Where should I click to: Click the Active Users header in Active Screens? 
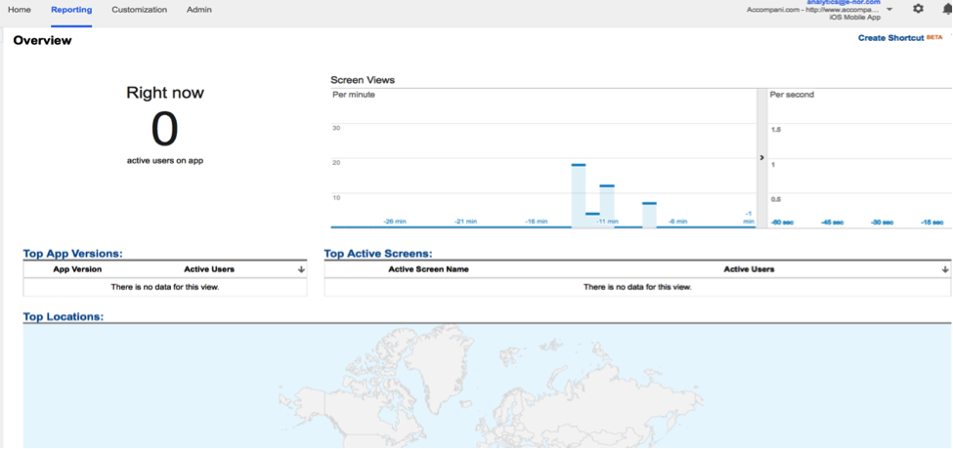[x=749, y=269]
